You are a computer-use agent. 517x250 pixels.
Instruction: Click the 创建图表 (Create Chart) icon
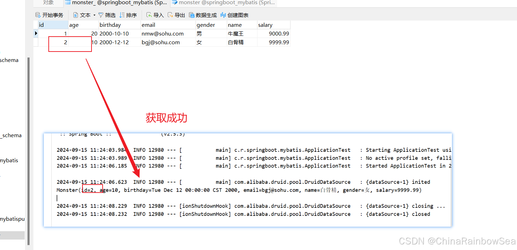(x=223, y=15)
